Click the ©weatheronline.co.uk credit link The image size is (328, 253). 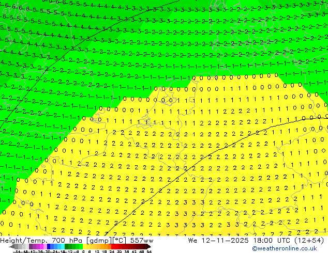284,248
